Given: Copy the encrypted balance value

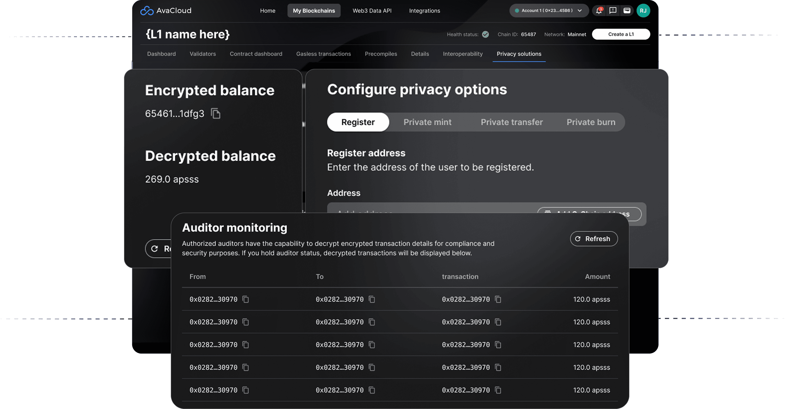Looking at the screenshot, I should click(216, 113).
